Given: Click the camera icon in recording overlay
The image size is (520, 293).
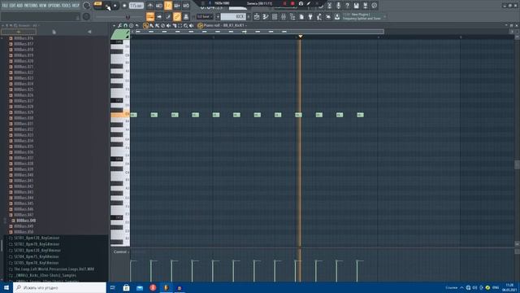Looking at the screenshot, I should [x=301, y=3].
